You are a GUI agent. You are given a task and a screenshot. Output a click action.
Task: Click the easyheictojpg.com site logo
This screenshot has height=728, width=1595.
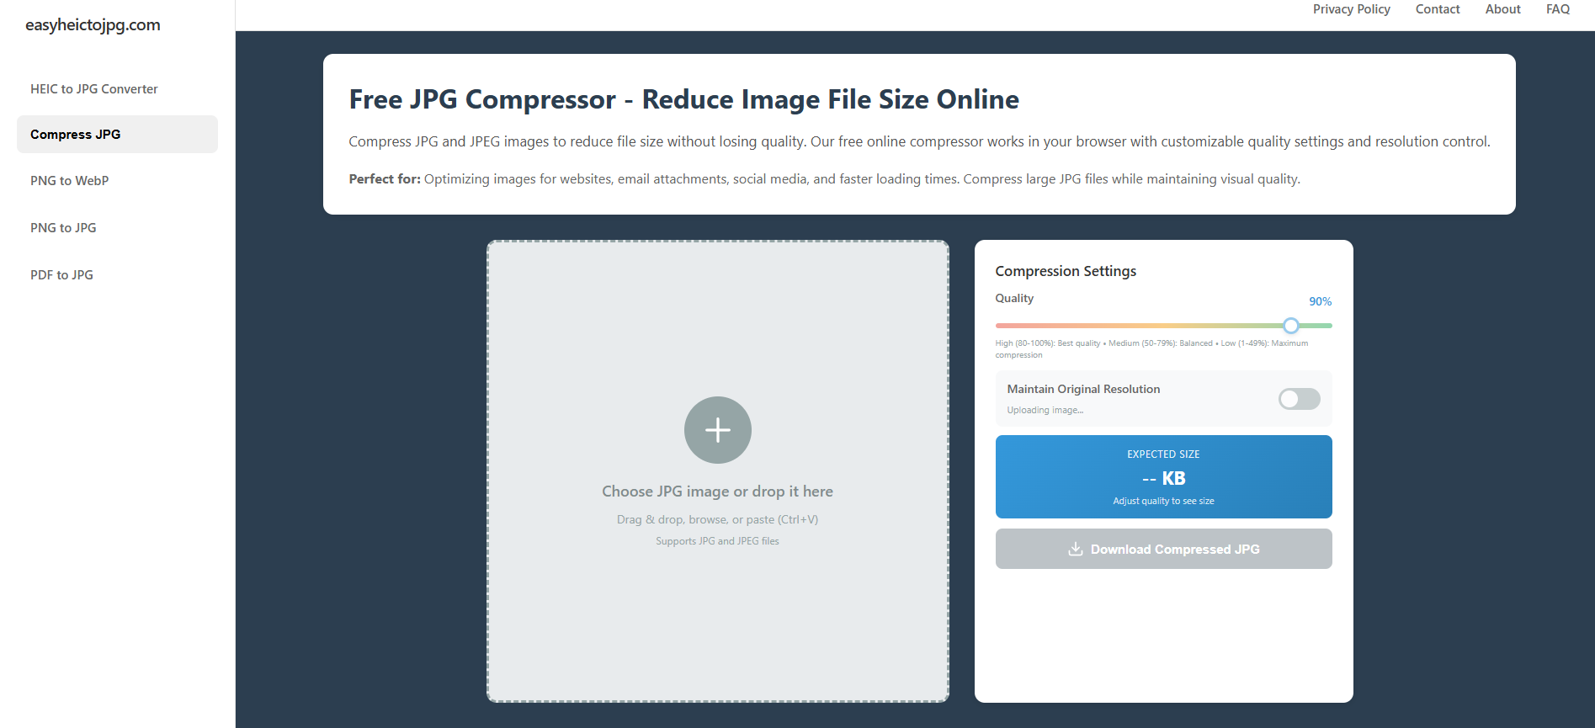tap(93, 25)
